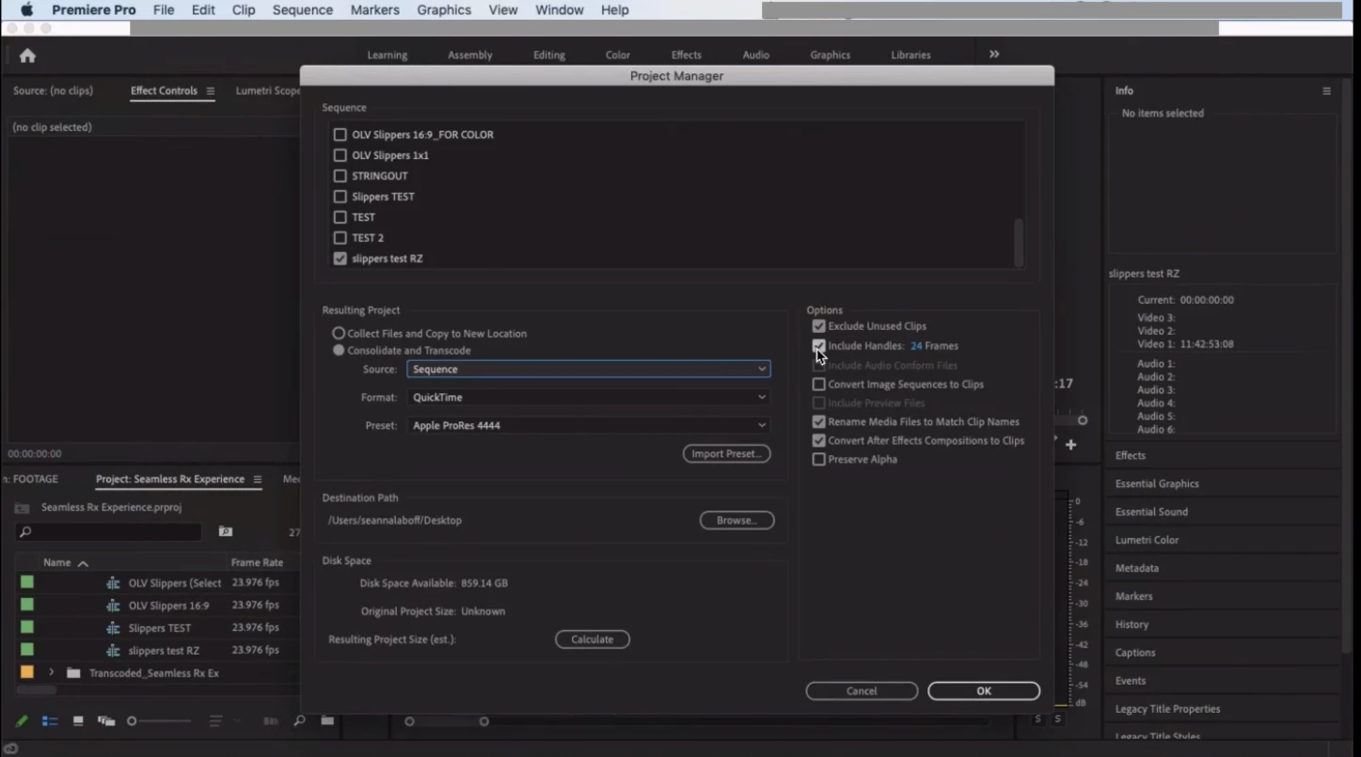Open the Info panel menu icon

1326,91
